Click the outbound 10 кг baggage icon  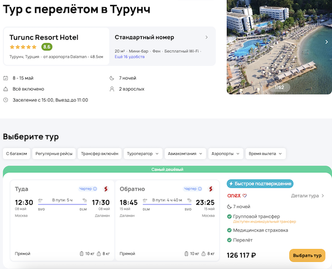pos(82,254)
